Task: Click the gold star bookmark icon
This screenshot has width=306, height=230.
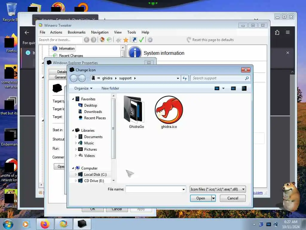Action: click(x=126, y=40)
